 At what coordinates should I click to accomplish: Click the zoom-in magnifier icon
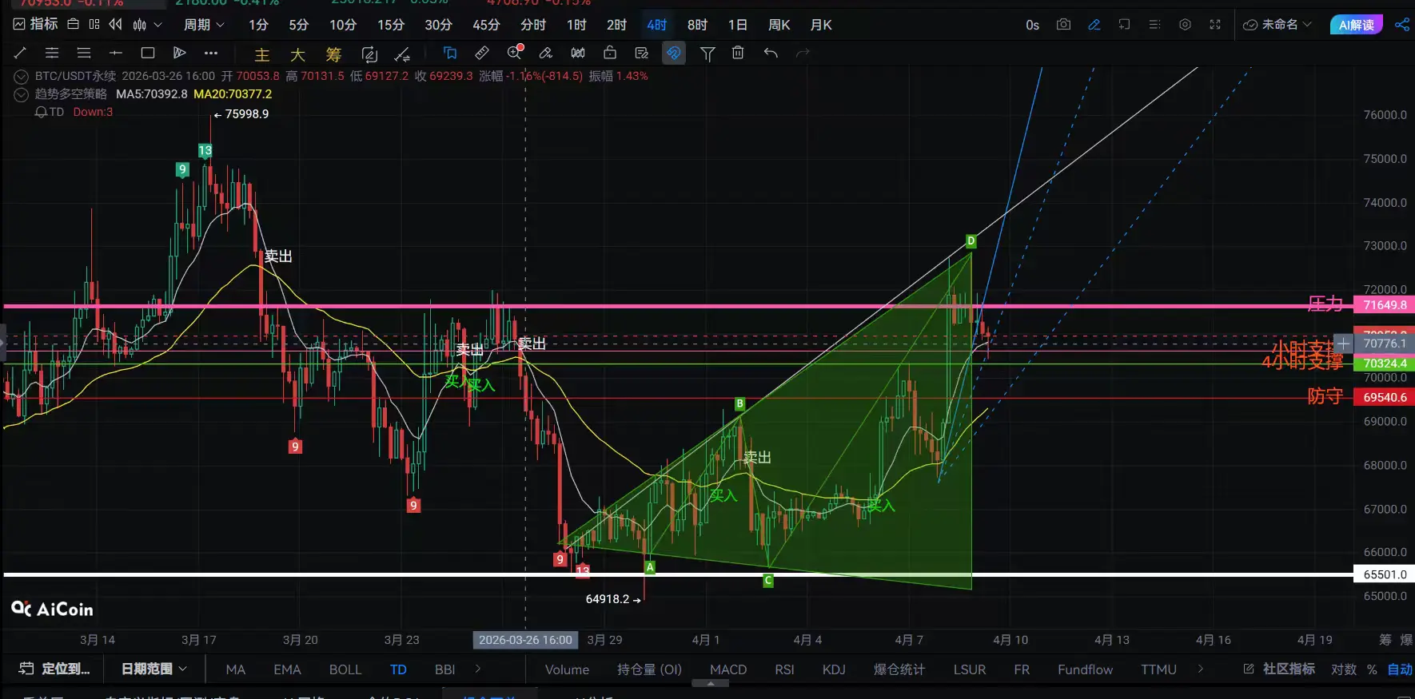pyautogui.click(x=515, y=53)
